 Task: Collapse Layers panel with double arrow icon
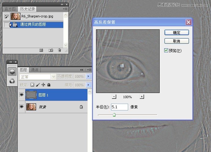[x=82, y=70]
